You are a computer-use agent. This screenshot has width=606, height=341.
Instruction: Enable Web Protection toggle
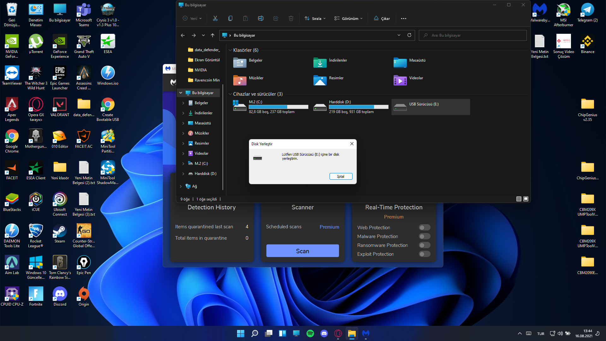(x=425, y=227)
